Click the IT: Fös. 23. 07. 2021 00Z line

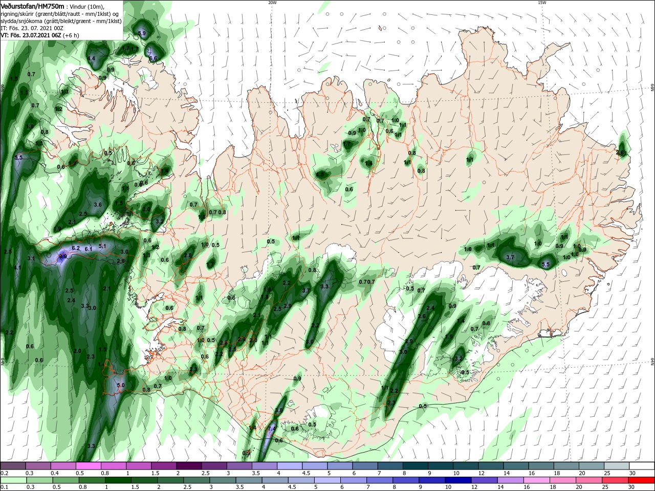tap(32, 28)
